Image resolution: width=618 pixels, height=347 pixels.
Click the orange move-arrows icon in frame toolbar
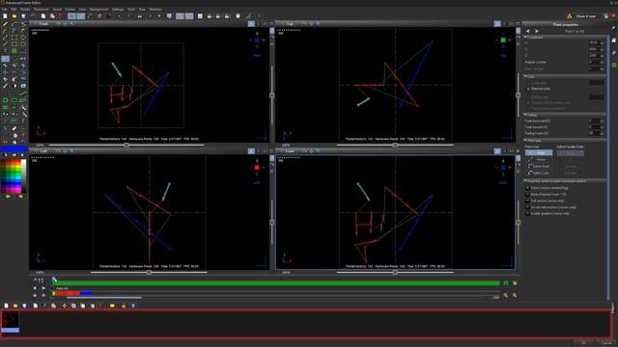pos(65,306)
